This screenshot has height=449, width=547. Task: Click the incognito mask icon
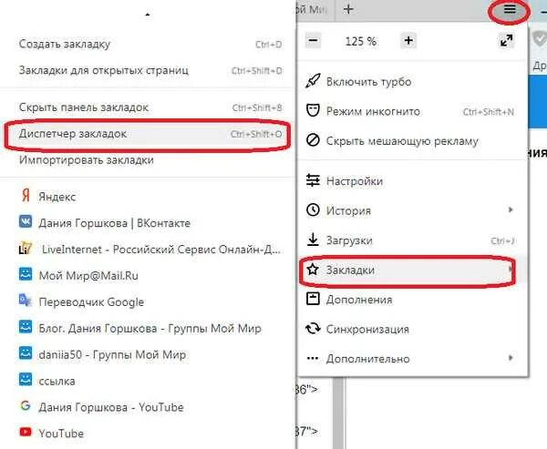(313, 111)
